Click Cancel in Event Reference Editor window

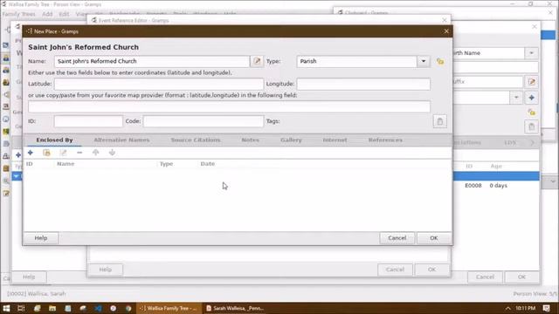tap(395, 270)
